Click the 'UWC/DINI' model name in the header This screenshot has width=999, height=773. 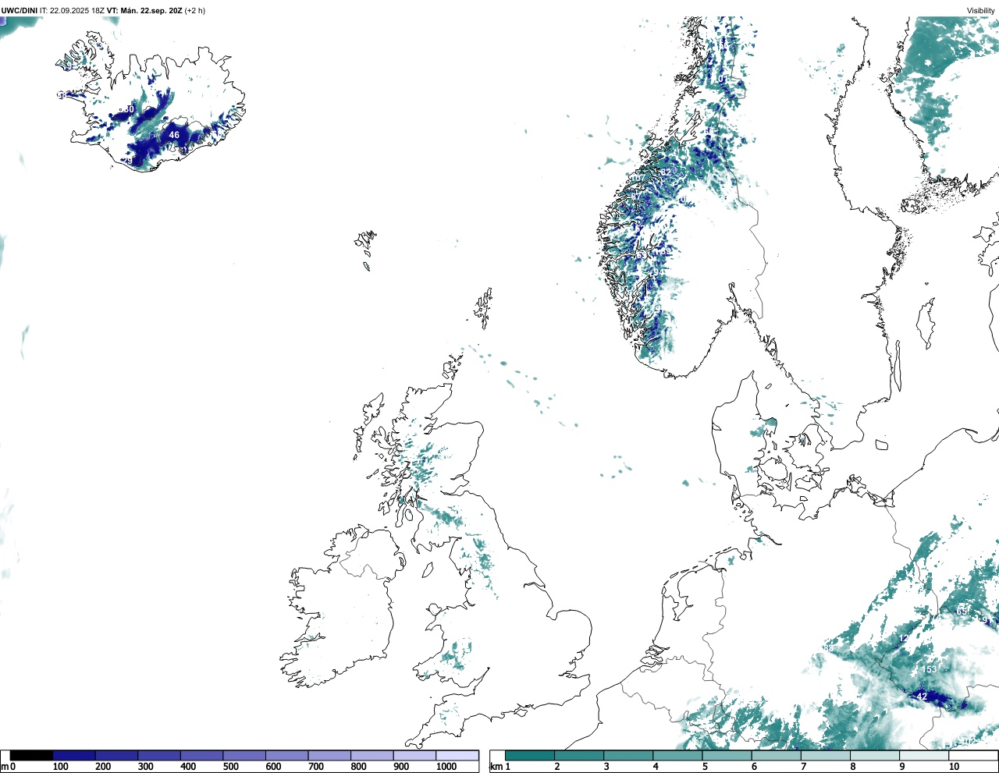[x=20, y=11]
